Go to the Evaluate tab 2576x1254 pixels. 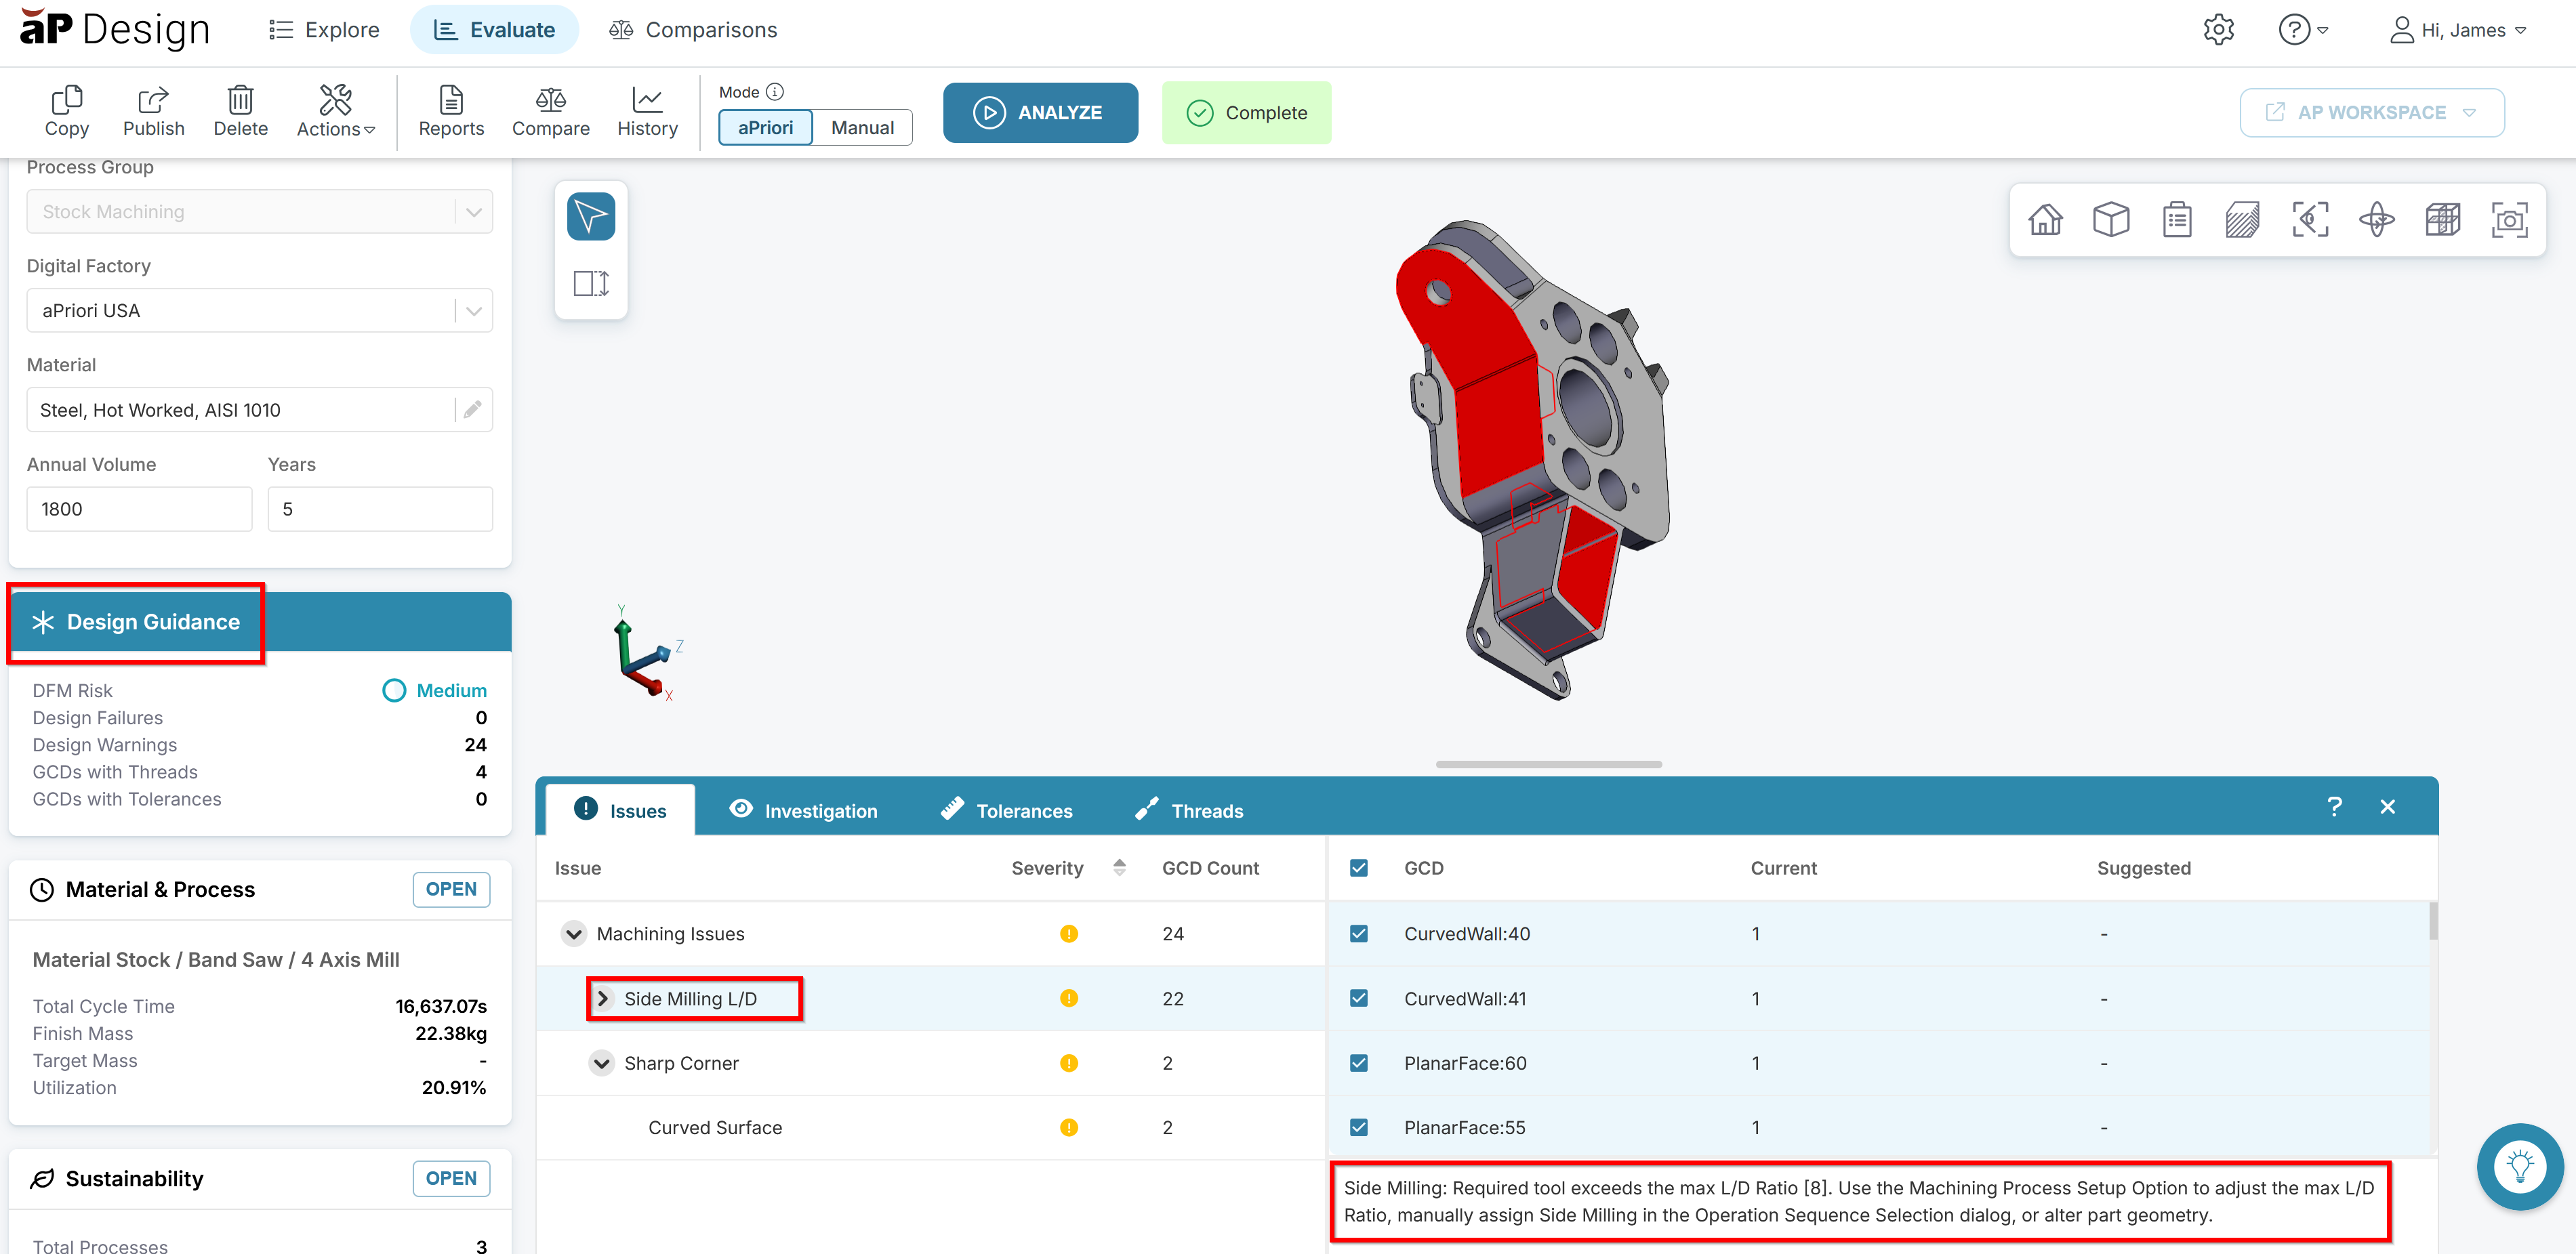point(494,30)
